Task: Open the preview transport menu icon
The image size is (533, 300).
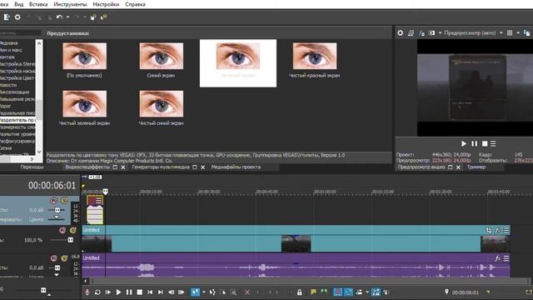Action: tap(493, 144)
